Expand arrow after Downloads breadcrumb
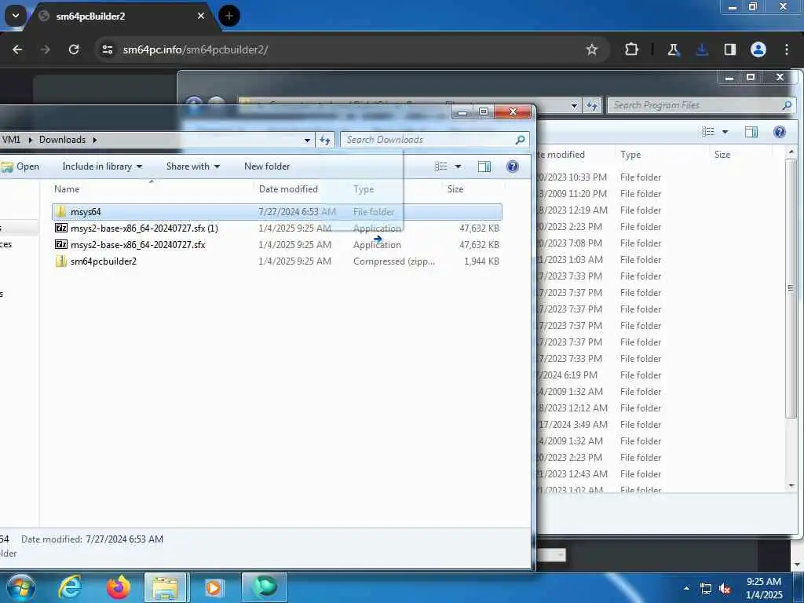 point(95,140)
